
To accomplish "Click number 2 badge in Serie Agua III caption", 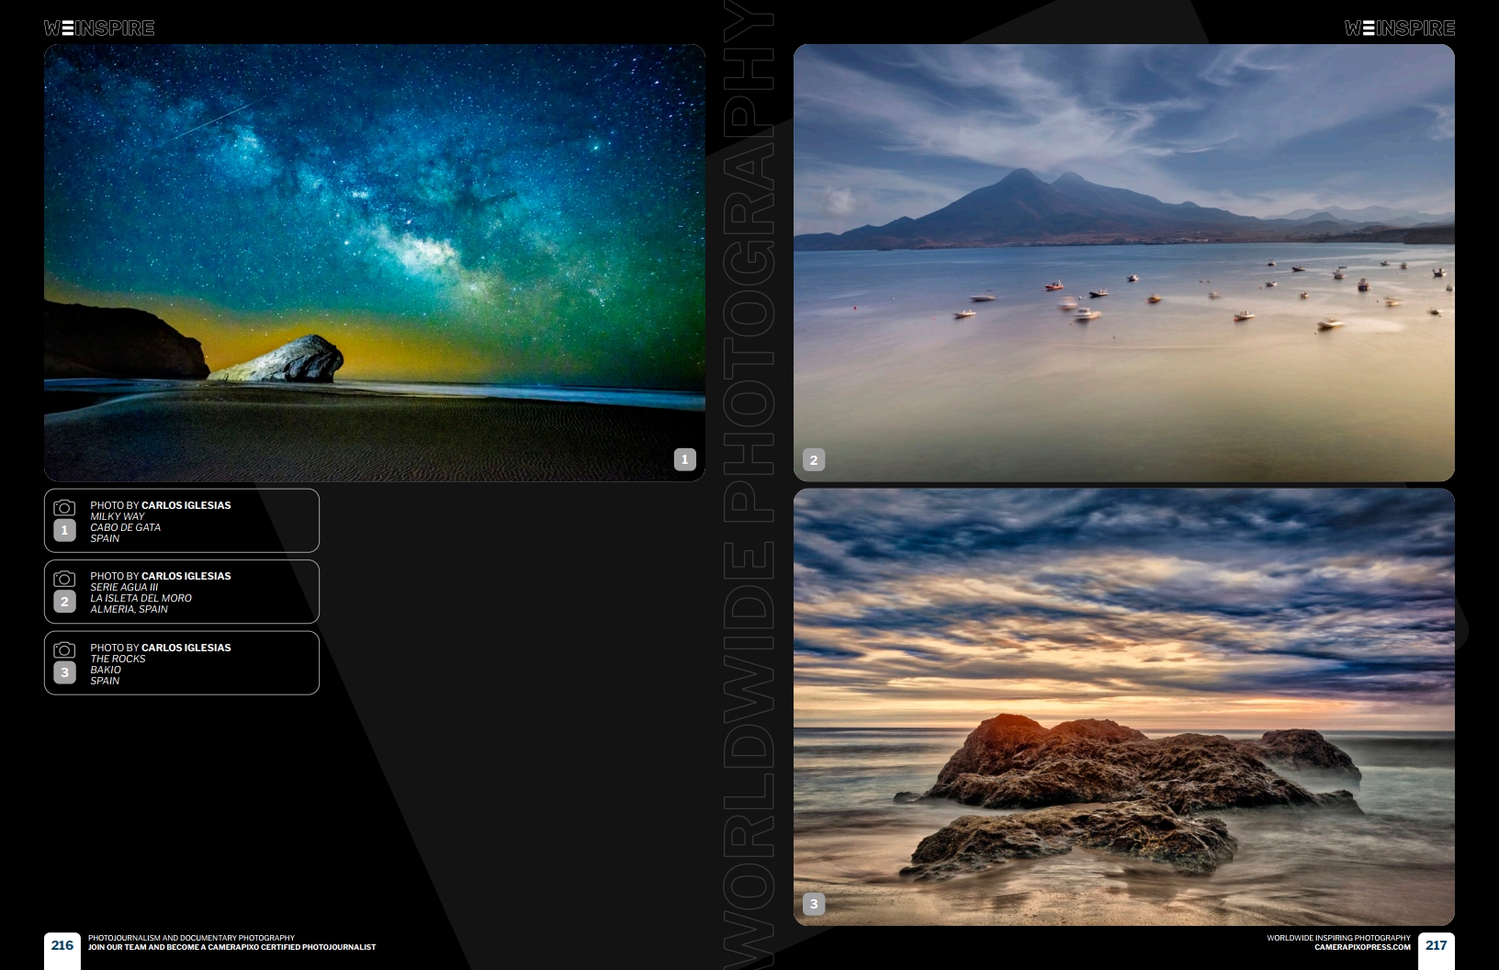I will coord(64,602).
